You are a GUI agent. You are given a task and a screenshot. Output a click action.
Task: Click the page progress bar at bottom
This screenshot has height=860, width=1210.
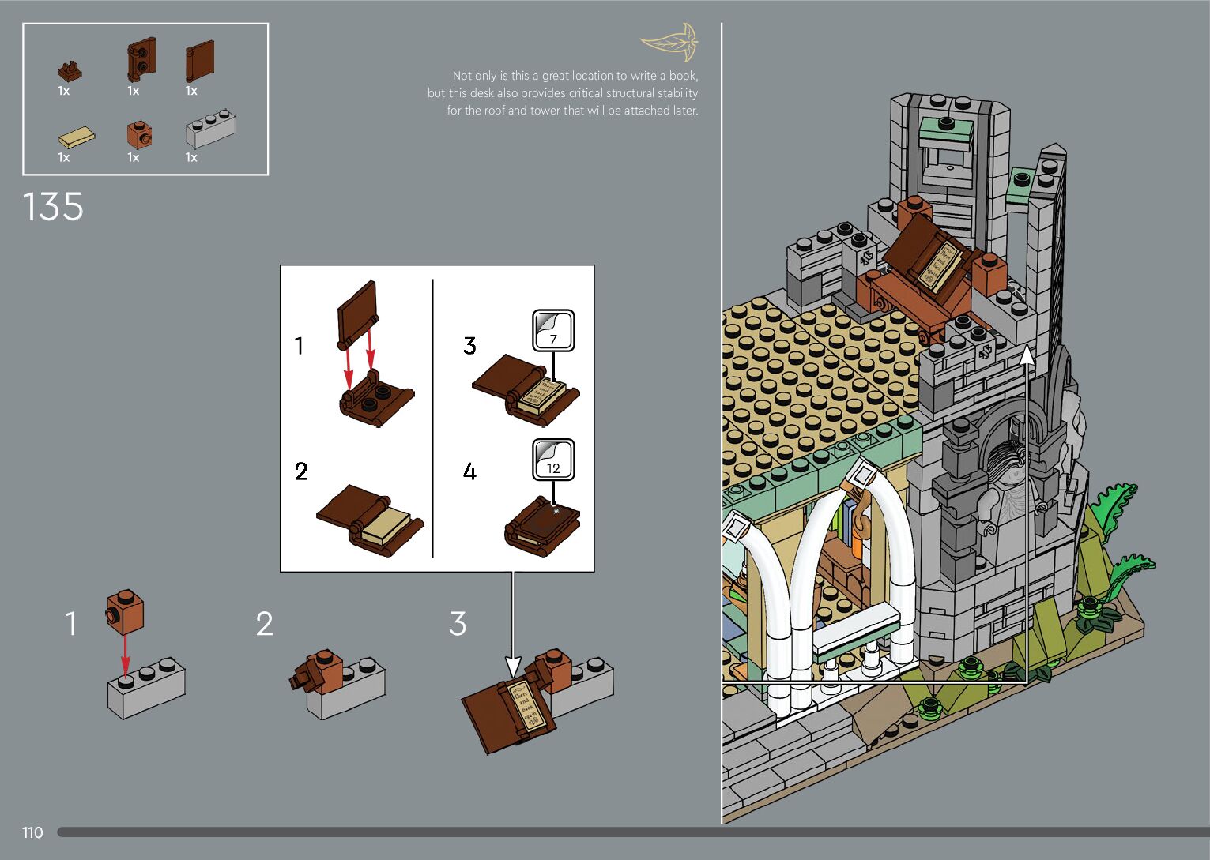632,832
